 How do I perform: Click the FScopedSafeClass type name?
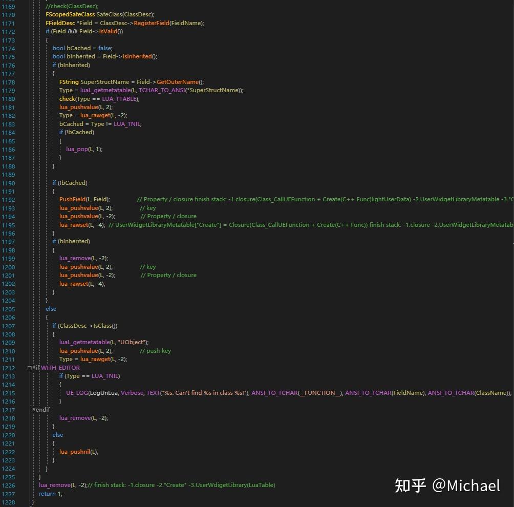(x=70, y=14)
